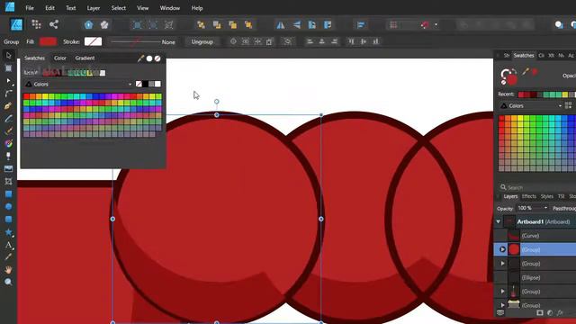Screen dimensions: 576x324
Task: Expand the selected (Group) layer
Action: pos(502,249)
